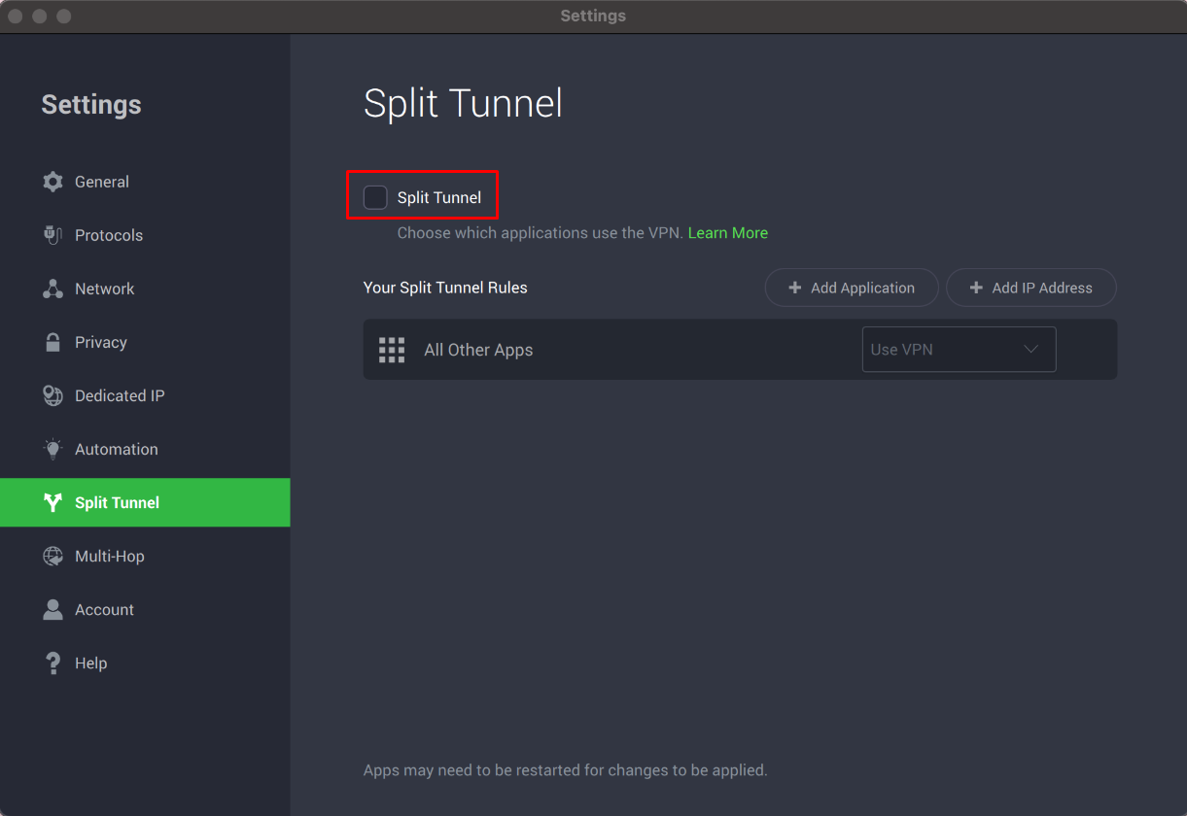This screenshot has width=1187, height=816.
Task: Click the Dedicated IP globe icon
Action: click(52, 395)
